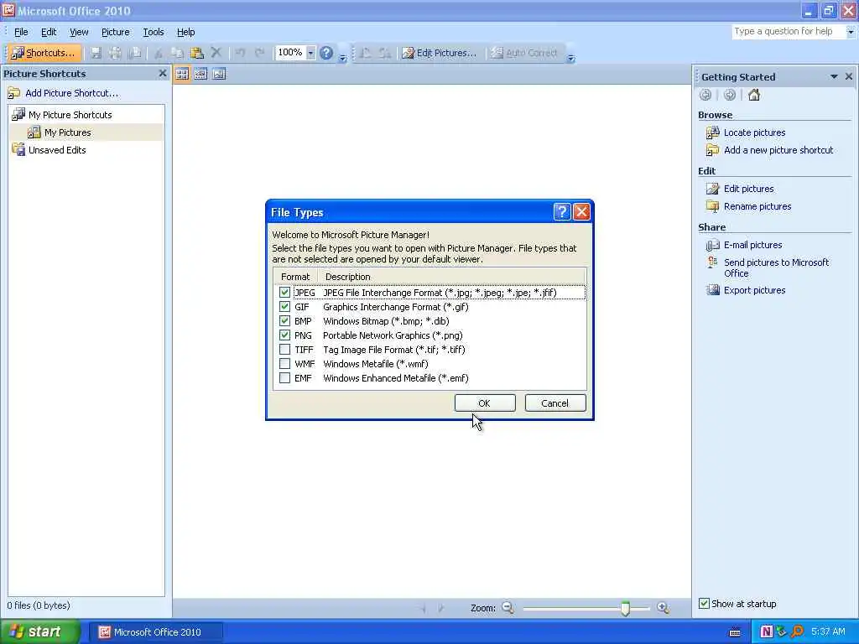Select My Pictures folder in tree

68,132
